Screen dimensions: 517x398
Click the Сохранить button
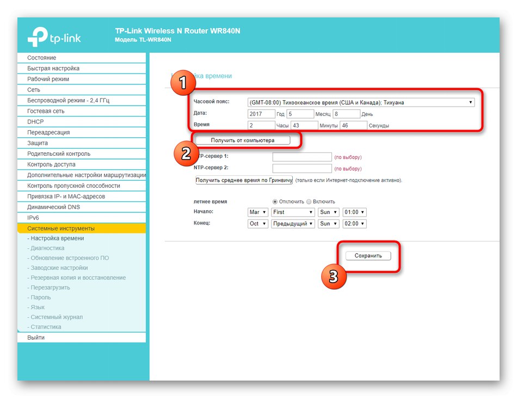pos(368,255)
